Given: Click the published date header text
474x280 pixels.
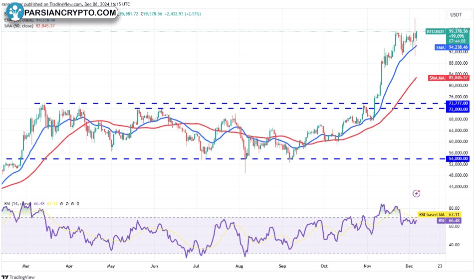Looking at the screenshot, I should (65, 4).
